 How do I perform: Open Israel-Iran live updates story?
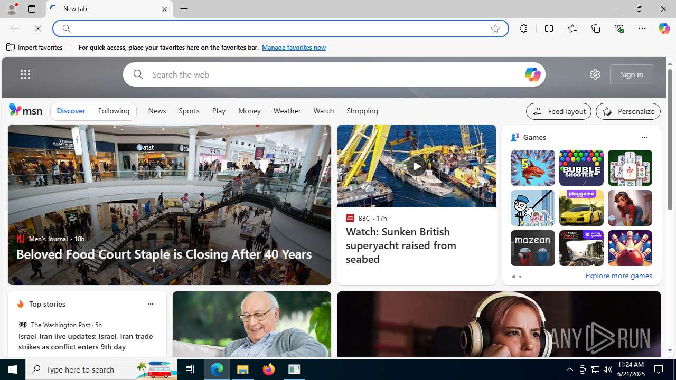tap(86, 341)
